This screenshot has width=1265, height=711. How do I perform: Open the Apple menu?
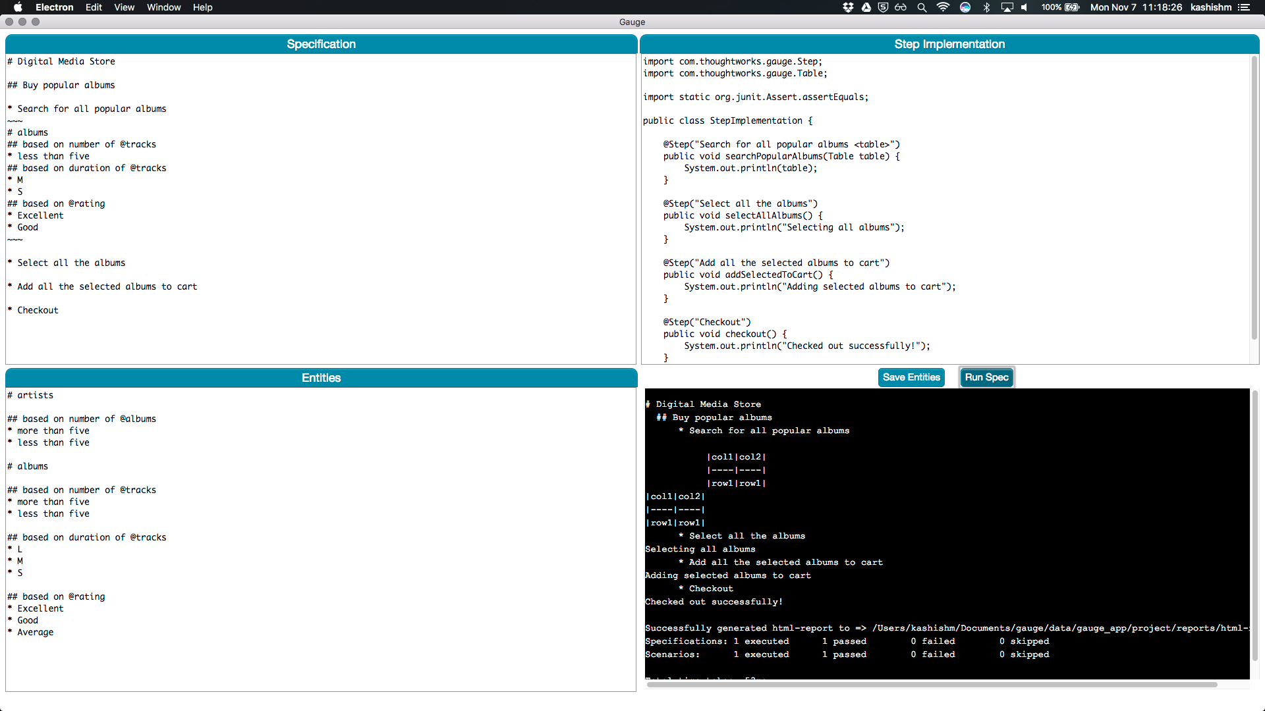click(x=18, y=7)
